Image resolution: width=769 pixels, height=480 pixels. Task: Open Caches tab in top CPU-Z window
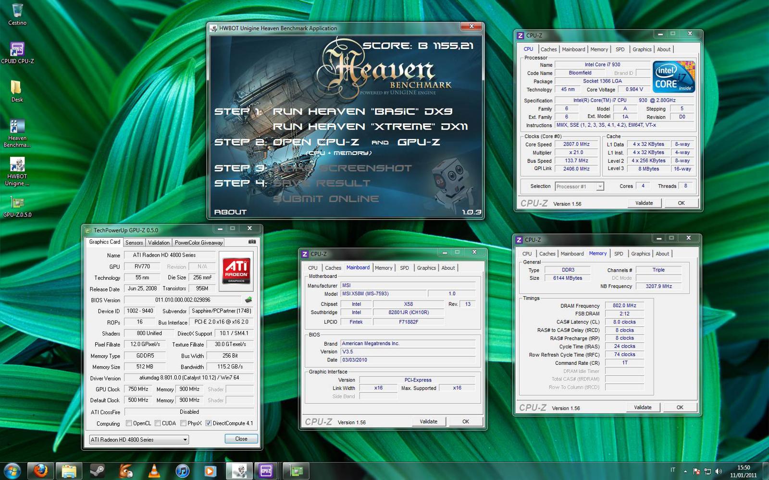click(x=548, y=49)
